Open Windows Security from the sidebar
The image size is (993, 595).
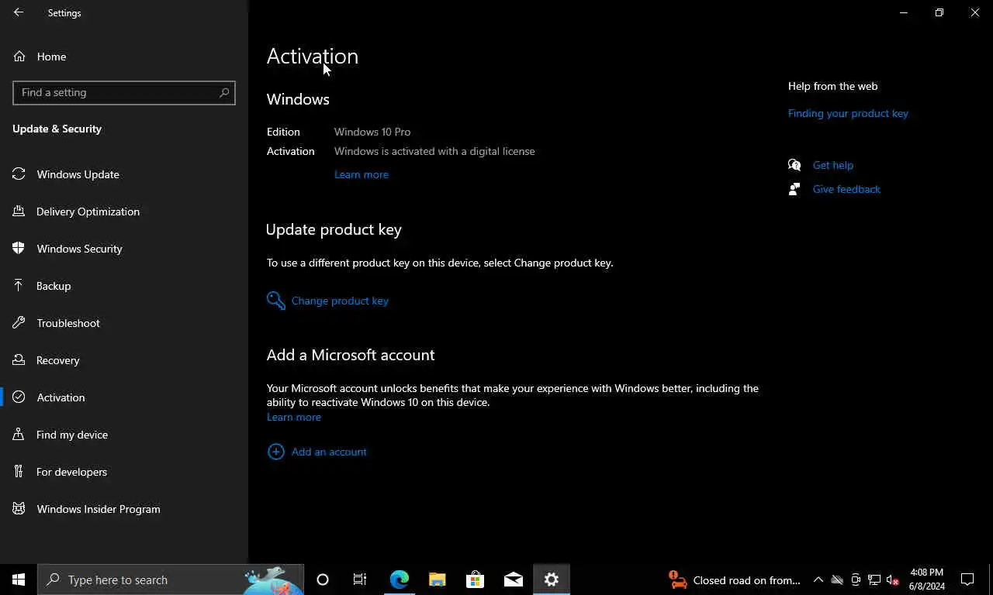point(124,249)
